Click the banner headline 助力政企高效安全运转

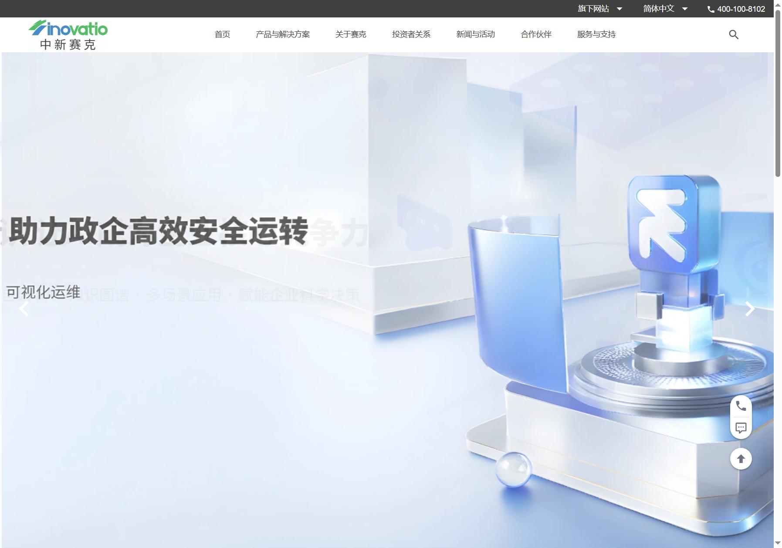[x=159, y=231]
